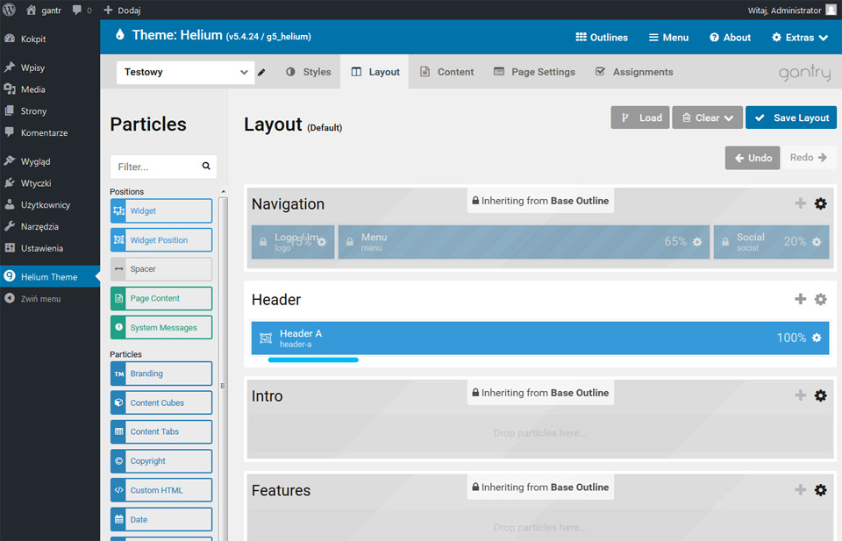The width and height of the screenshot is (842, 541).
Task: Open Features section settings gear
Action: (821, 489)
